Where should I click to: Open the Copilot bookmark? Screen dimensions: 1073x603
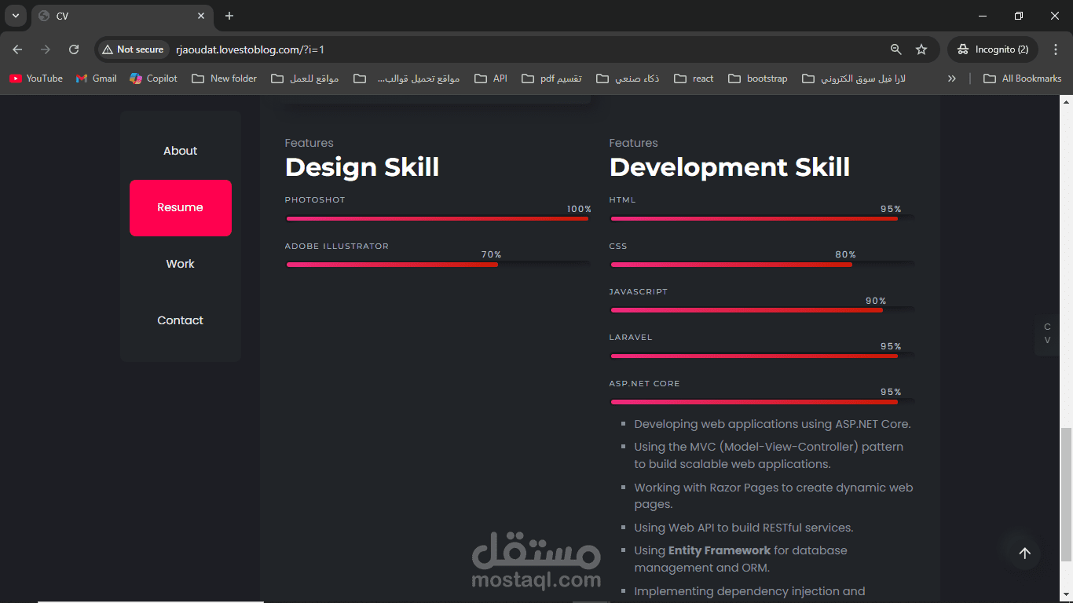(154, 79)
